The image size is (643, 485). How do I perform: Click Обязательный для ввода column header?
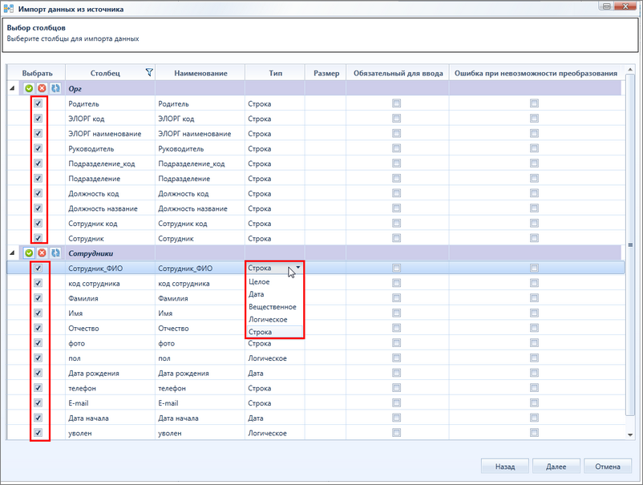coord(398,73)
